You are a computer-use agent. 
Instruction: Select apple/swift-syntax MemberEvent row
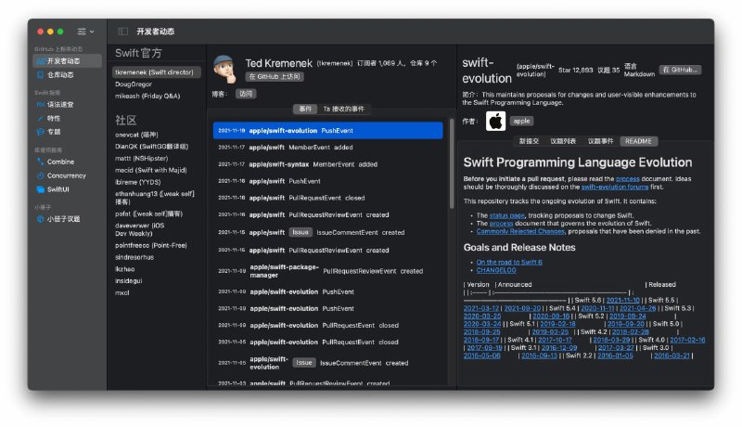point(328,164)
